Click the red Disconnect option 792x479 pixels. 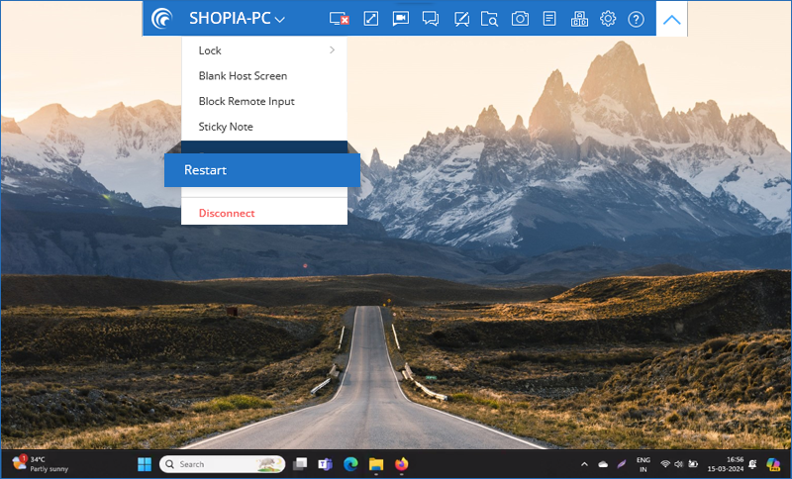coord(227,213)
